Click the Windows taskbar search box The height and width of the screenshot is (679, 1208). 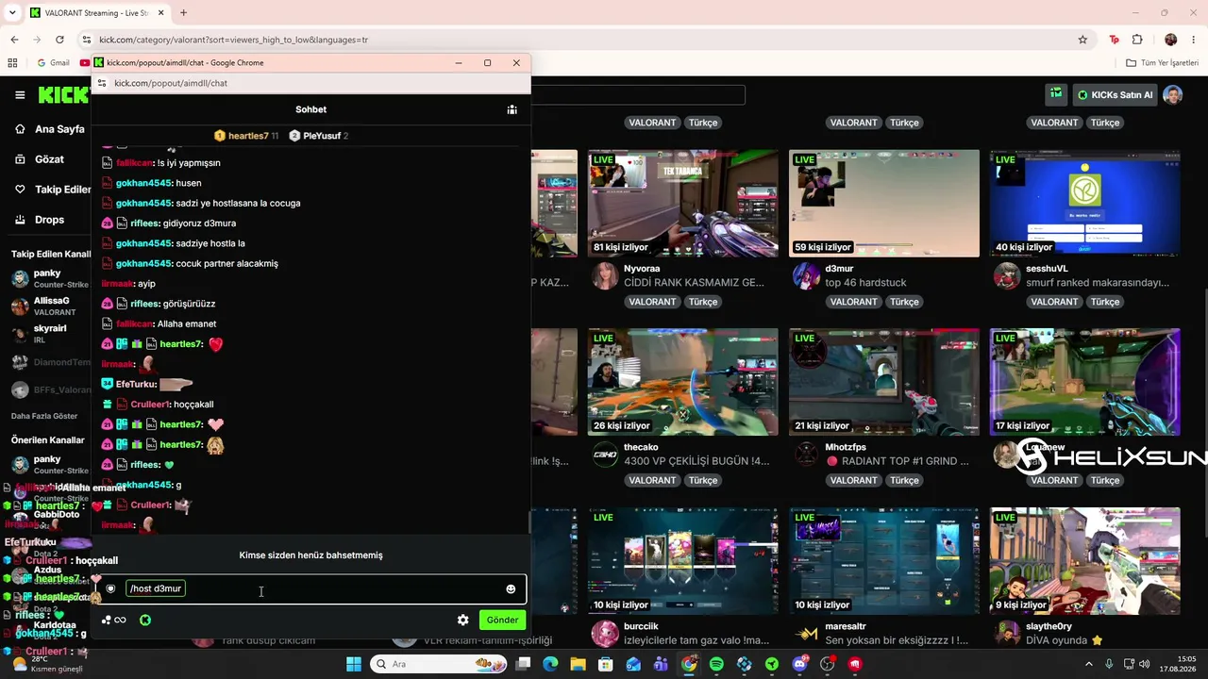tap(440, 664)
